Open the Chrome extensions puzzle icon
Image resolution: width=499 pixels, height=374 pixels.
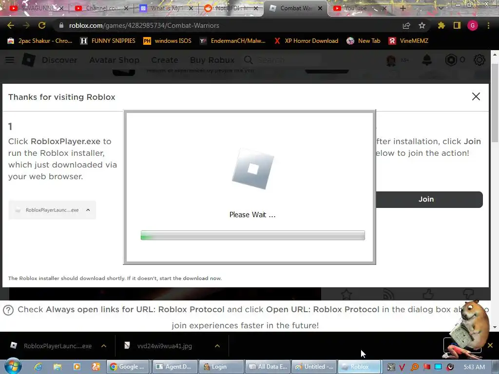pyautogui.click(x=441, y=25)
